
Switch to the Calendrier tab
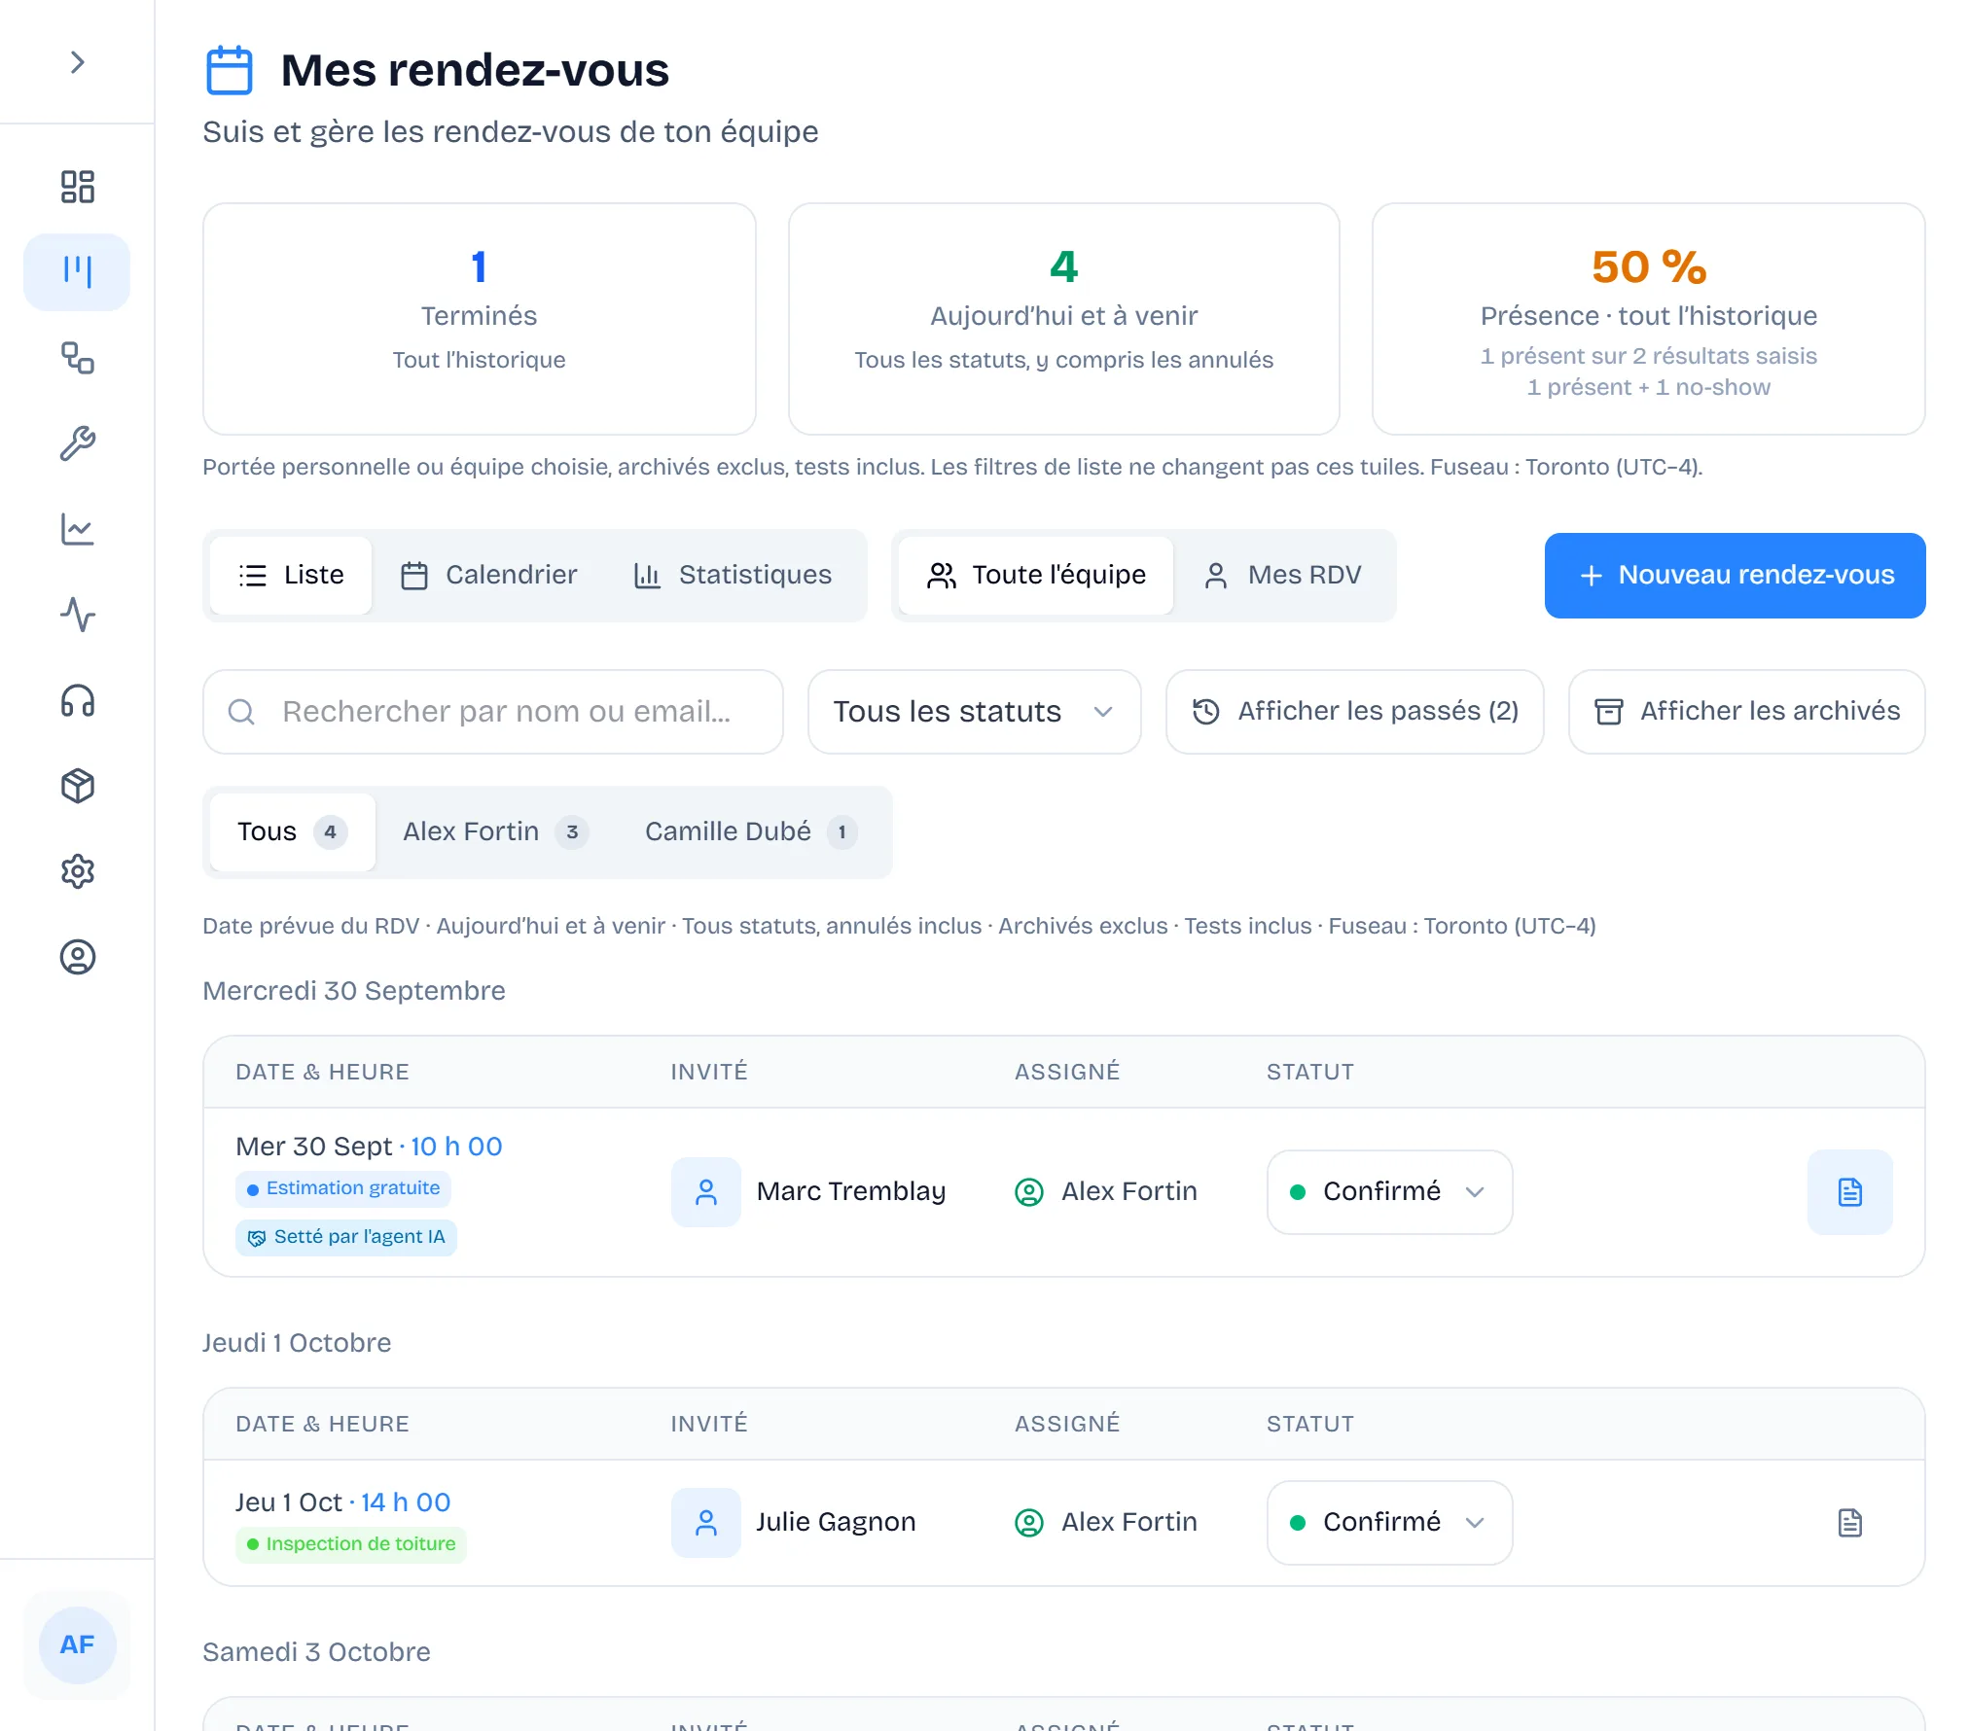pyautogui.click(x=488, y=575)
